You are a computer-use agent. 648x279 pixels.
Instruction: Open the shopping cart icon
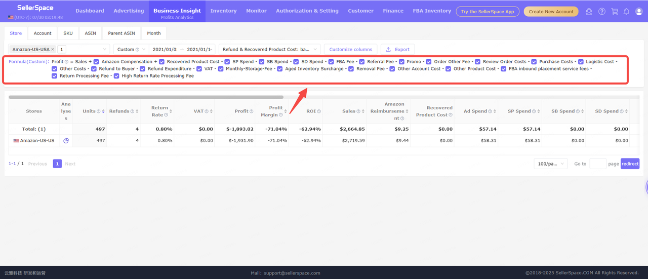tap(615, 11)
